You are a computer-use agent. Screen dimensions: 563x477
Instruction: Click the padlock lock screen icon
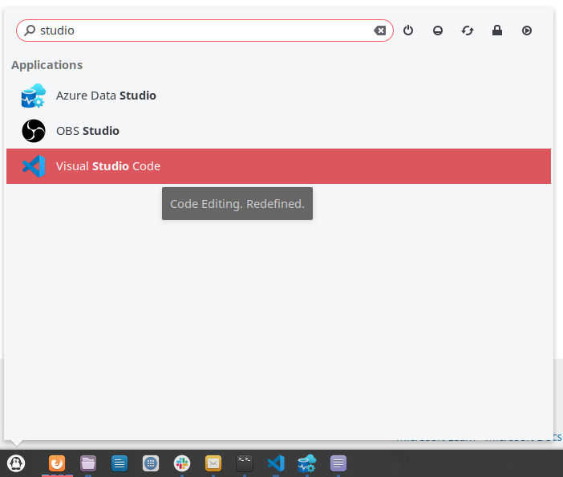pyautogui.click(x=497, y=31)
